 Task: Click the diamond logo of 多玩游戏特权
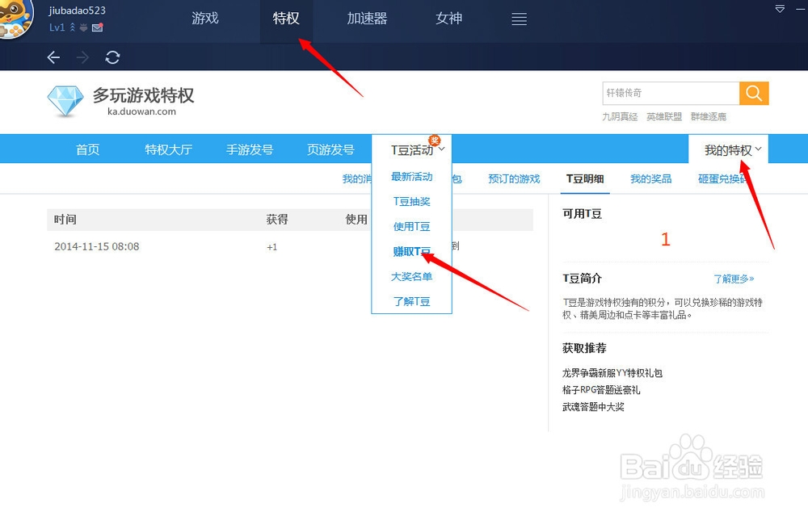pos(65,101)
